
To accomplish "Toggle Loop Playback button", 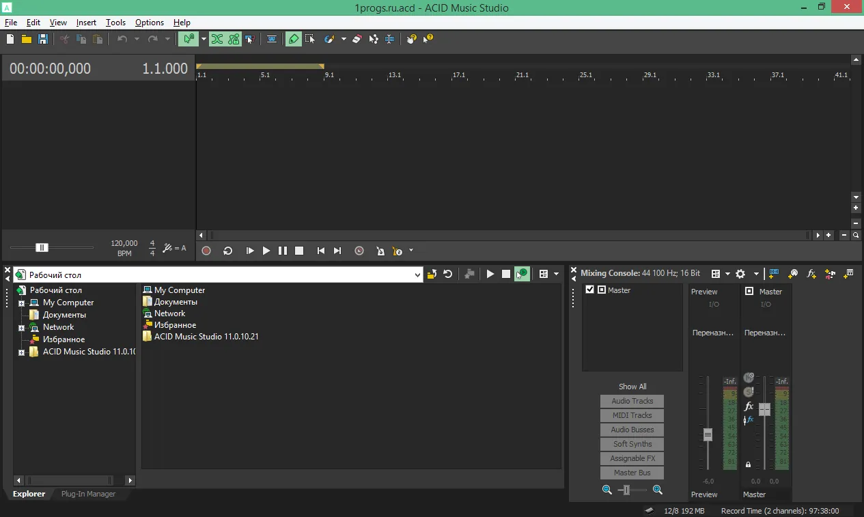I will coord(228,251).
